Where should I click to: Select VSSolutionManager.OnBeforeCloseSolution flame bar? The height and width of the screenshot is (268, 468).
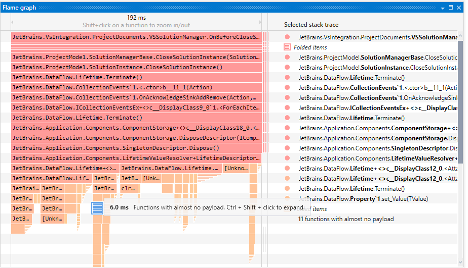tap(136, 37)
